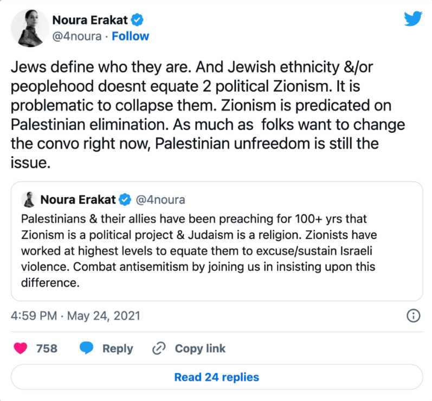
Task: Click the Reply text button
Action: click(118, 348)
